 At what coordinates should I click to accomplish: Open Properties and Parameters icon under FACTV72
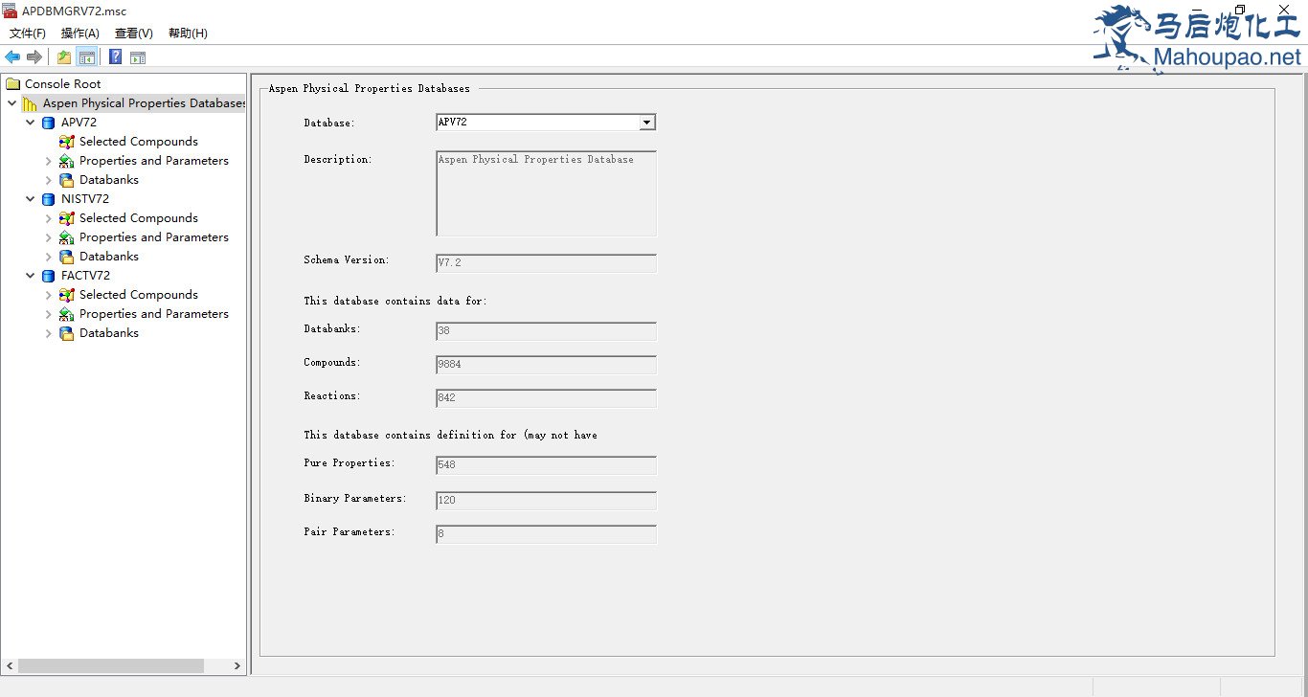pos(67,314)
